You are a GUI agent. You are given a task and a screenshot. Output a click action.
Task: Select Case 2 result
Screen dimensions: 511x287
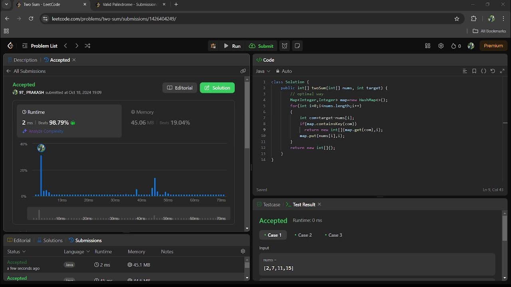pyautogui.click(x=303, y=235)
